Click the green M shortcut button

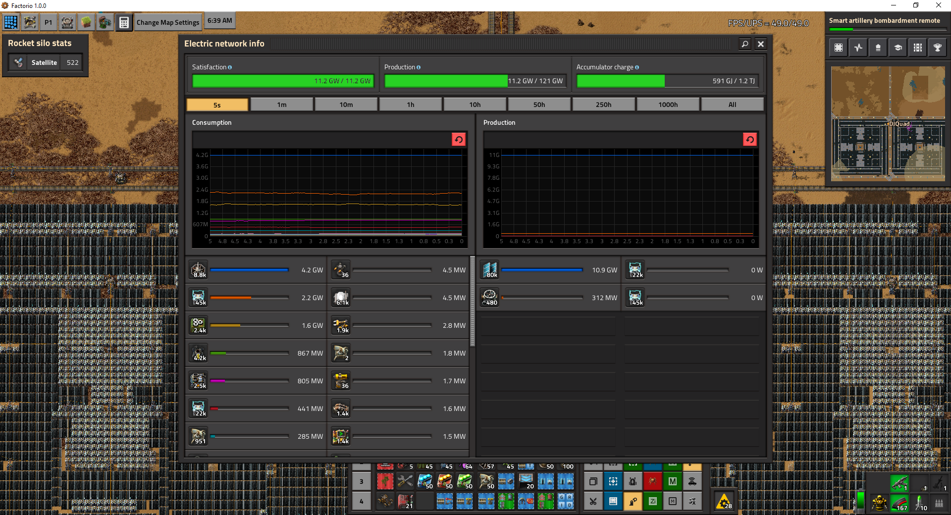(673, 481)
